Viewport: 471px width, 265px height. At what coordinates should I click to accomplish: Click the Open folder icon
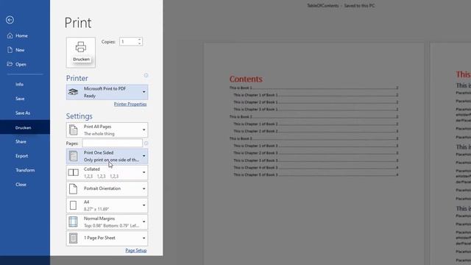[10, 64]
